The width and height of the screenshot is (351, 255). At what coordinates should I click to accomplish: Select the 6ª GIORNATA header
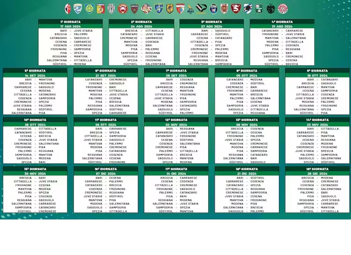pos(106,71)
